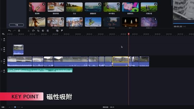Select the 日出 sunrise field thumbnail

(x=74, y=7)
